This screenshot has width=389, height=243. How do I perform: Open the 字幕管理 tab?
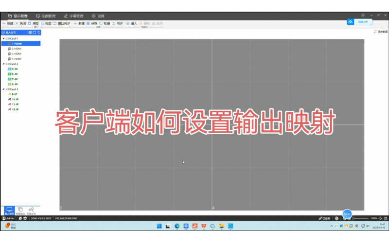[73, 16]
